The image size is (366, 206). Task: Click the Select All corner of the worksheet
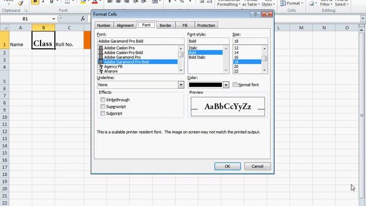(x=5, y=28)
